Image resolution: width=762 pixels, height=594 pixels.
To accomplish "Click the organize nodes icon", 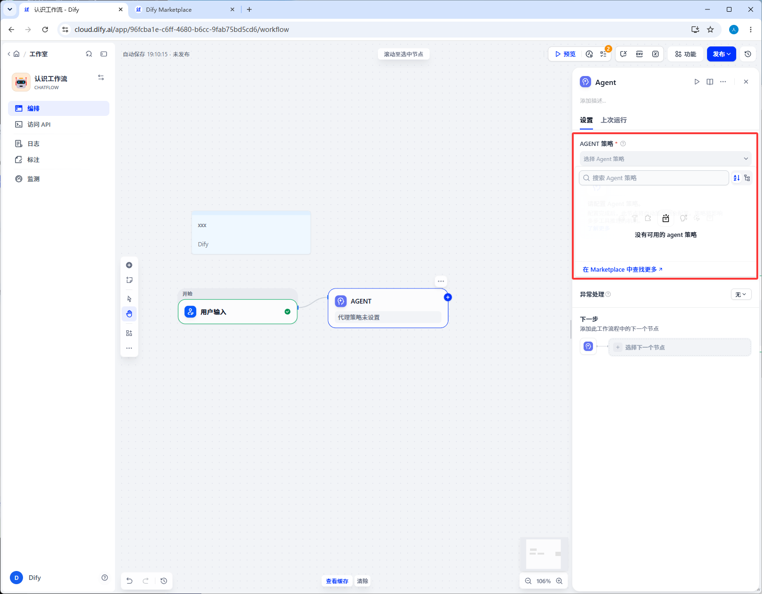I will (x=129, y=333).
